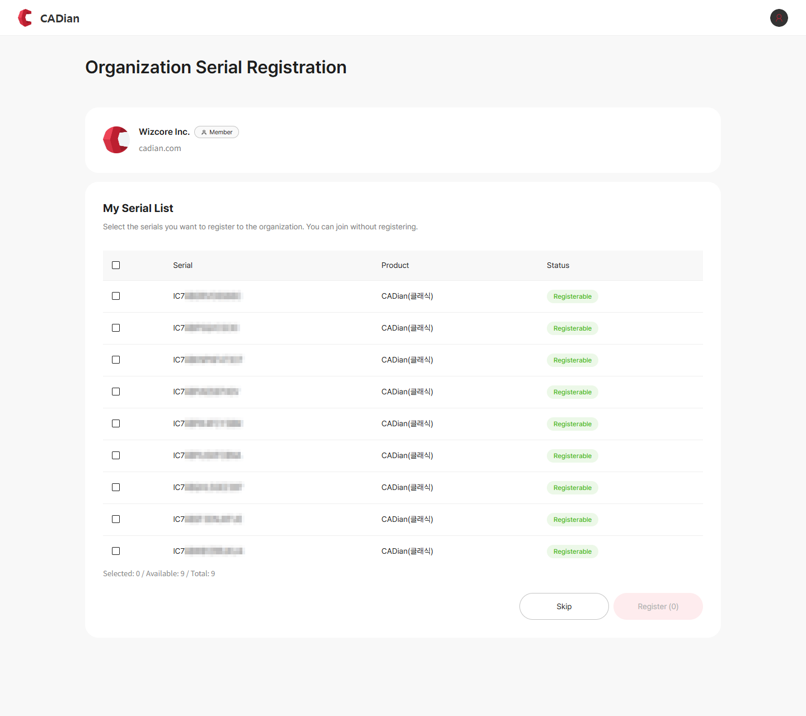Click the CADian(클래식) product in last row

[407, 551]
